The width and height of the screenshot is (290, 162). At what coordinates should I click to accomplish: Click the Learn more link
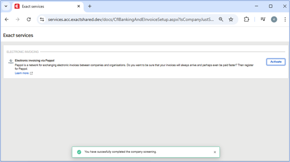click(21, 73)
